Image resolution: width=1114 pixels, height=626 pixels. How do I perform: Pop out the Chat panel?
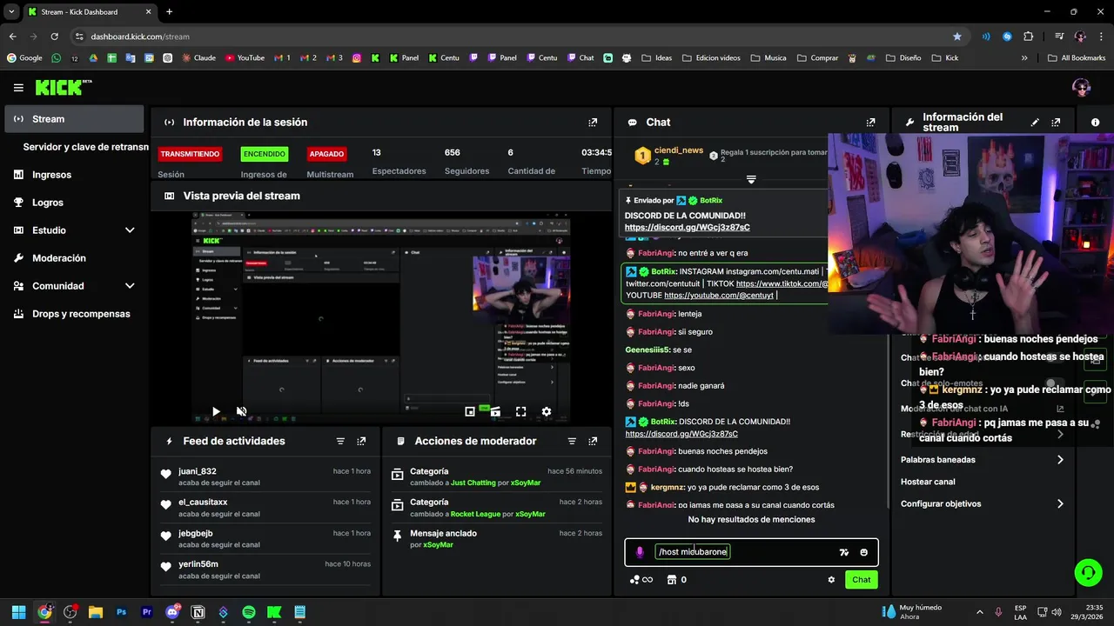coord(870,123)
